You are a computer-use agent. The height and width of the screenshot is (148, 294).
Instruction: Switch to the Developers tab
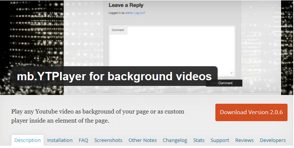(273, 140)
